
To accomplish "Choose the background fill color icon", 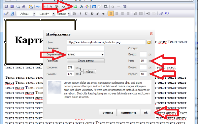I will point(56,7).
